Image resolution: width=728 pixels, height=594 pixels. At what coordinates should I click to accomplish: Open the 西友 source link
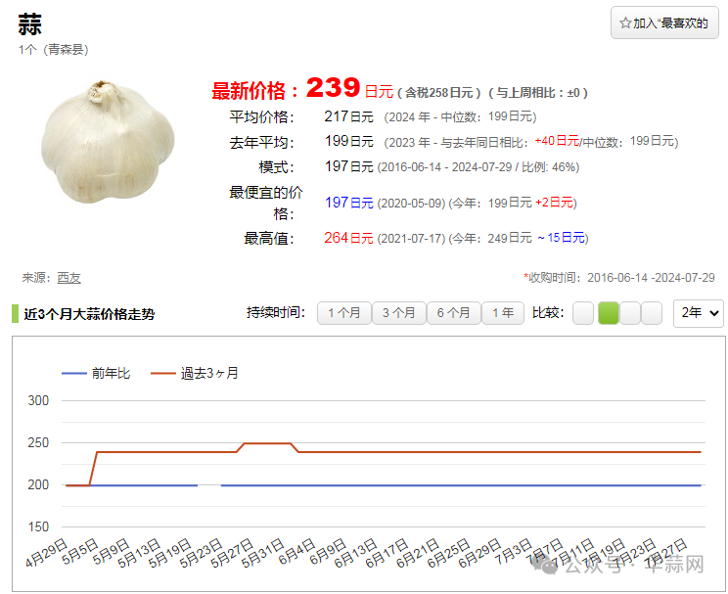(x=68, y=278)
